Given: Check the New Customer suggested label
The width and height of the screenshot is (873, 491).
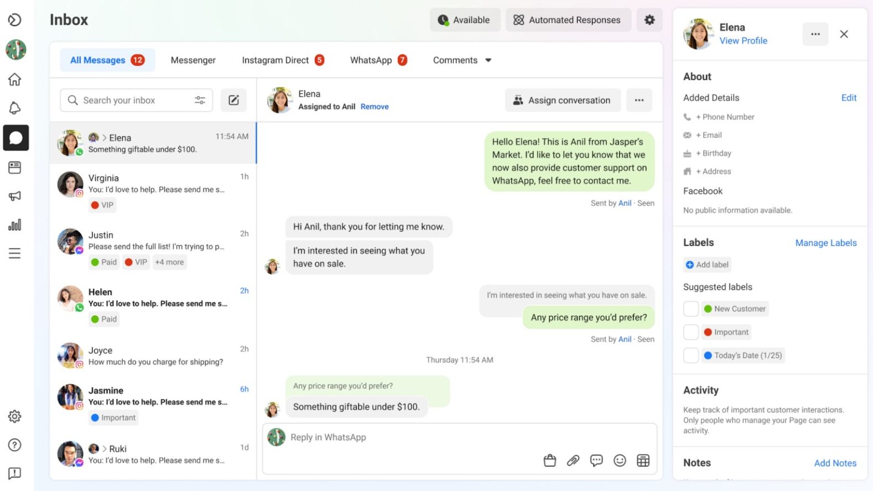Looking at the screenshot, I should pos(691,309).
